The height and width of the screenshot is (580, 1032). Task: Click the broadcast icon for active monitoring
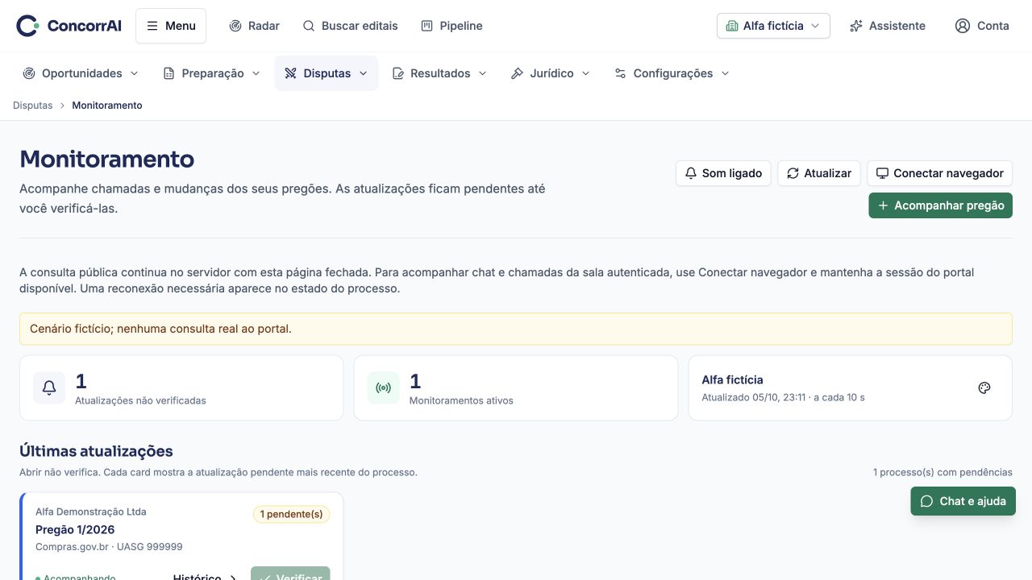click(x=384, y=388)
